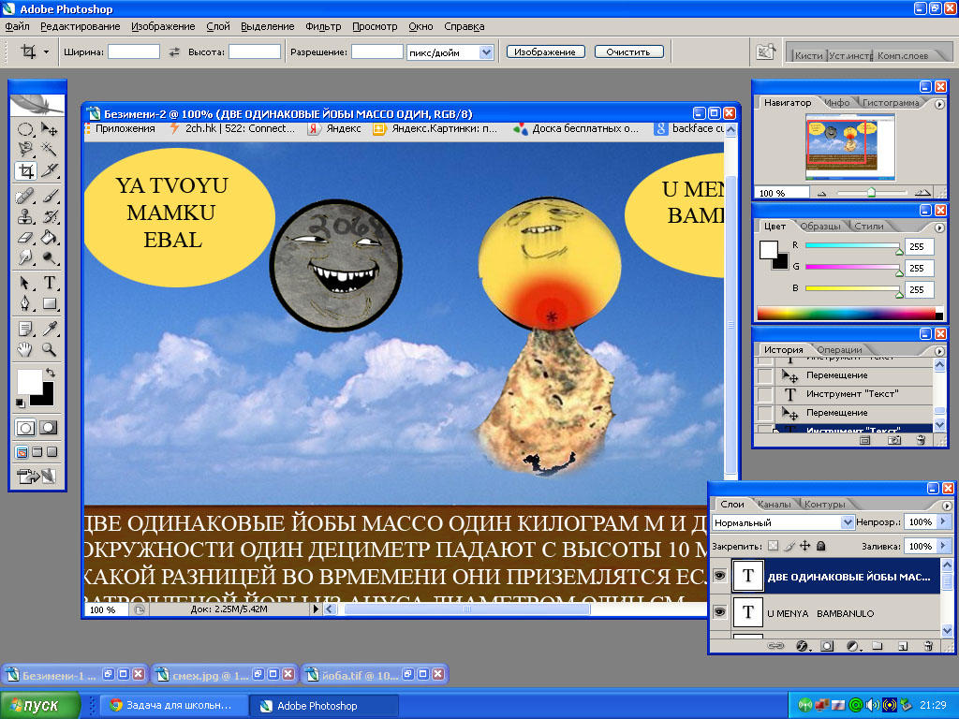Switch to the Гистограмма tab

tap(891, 103)
